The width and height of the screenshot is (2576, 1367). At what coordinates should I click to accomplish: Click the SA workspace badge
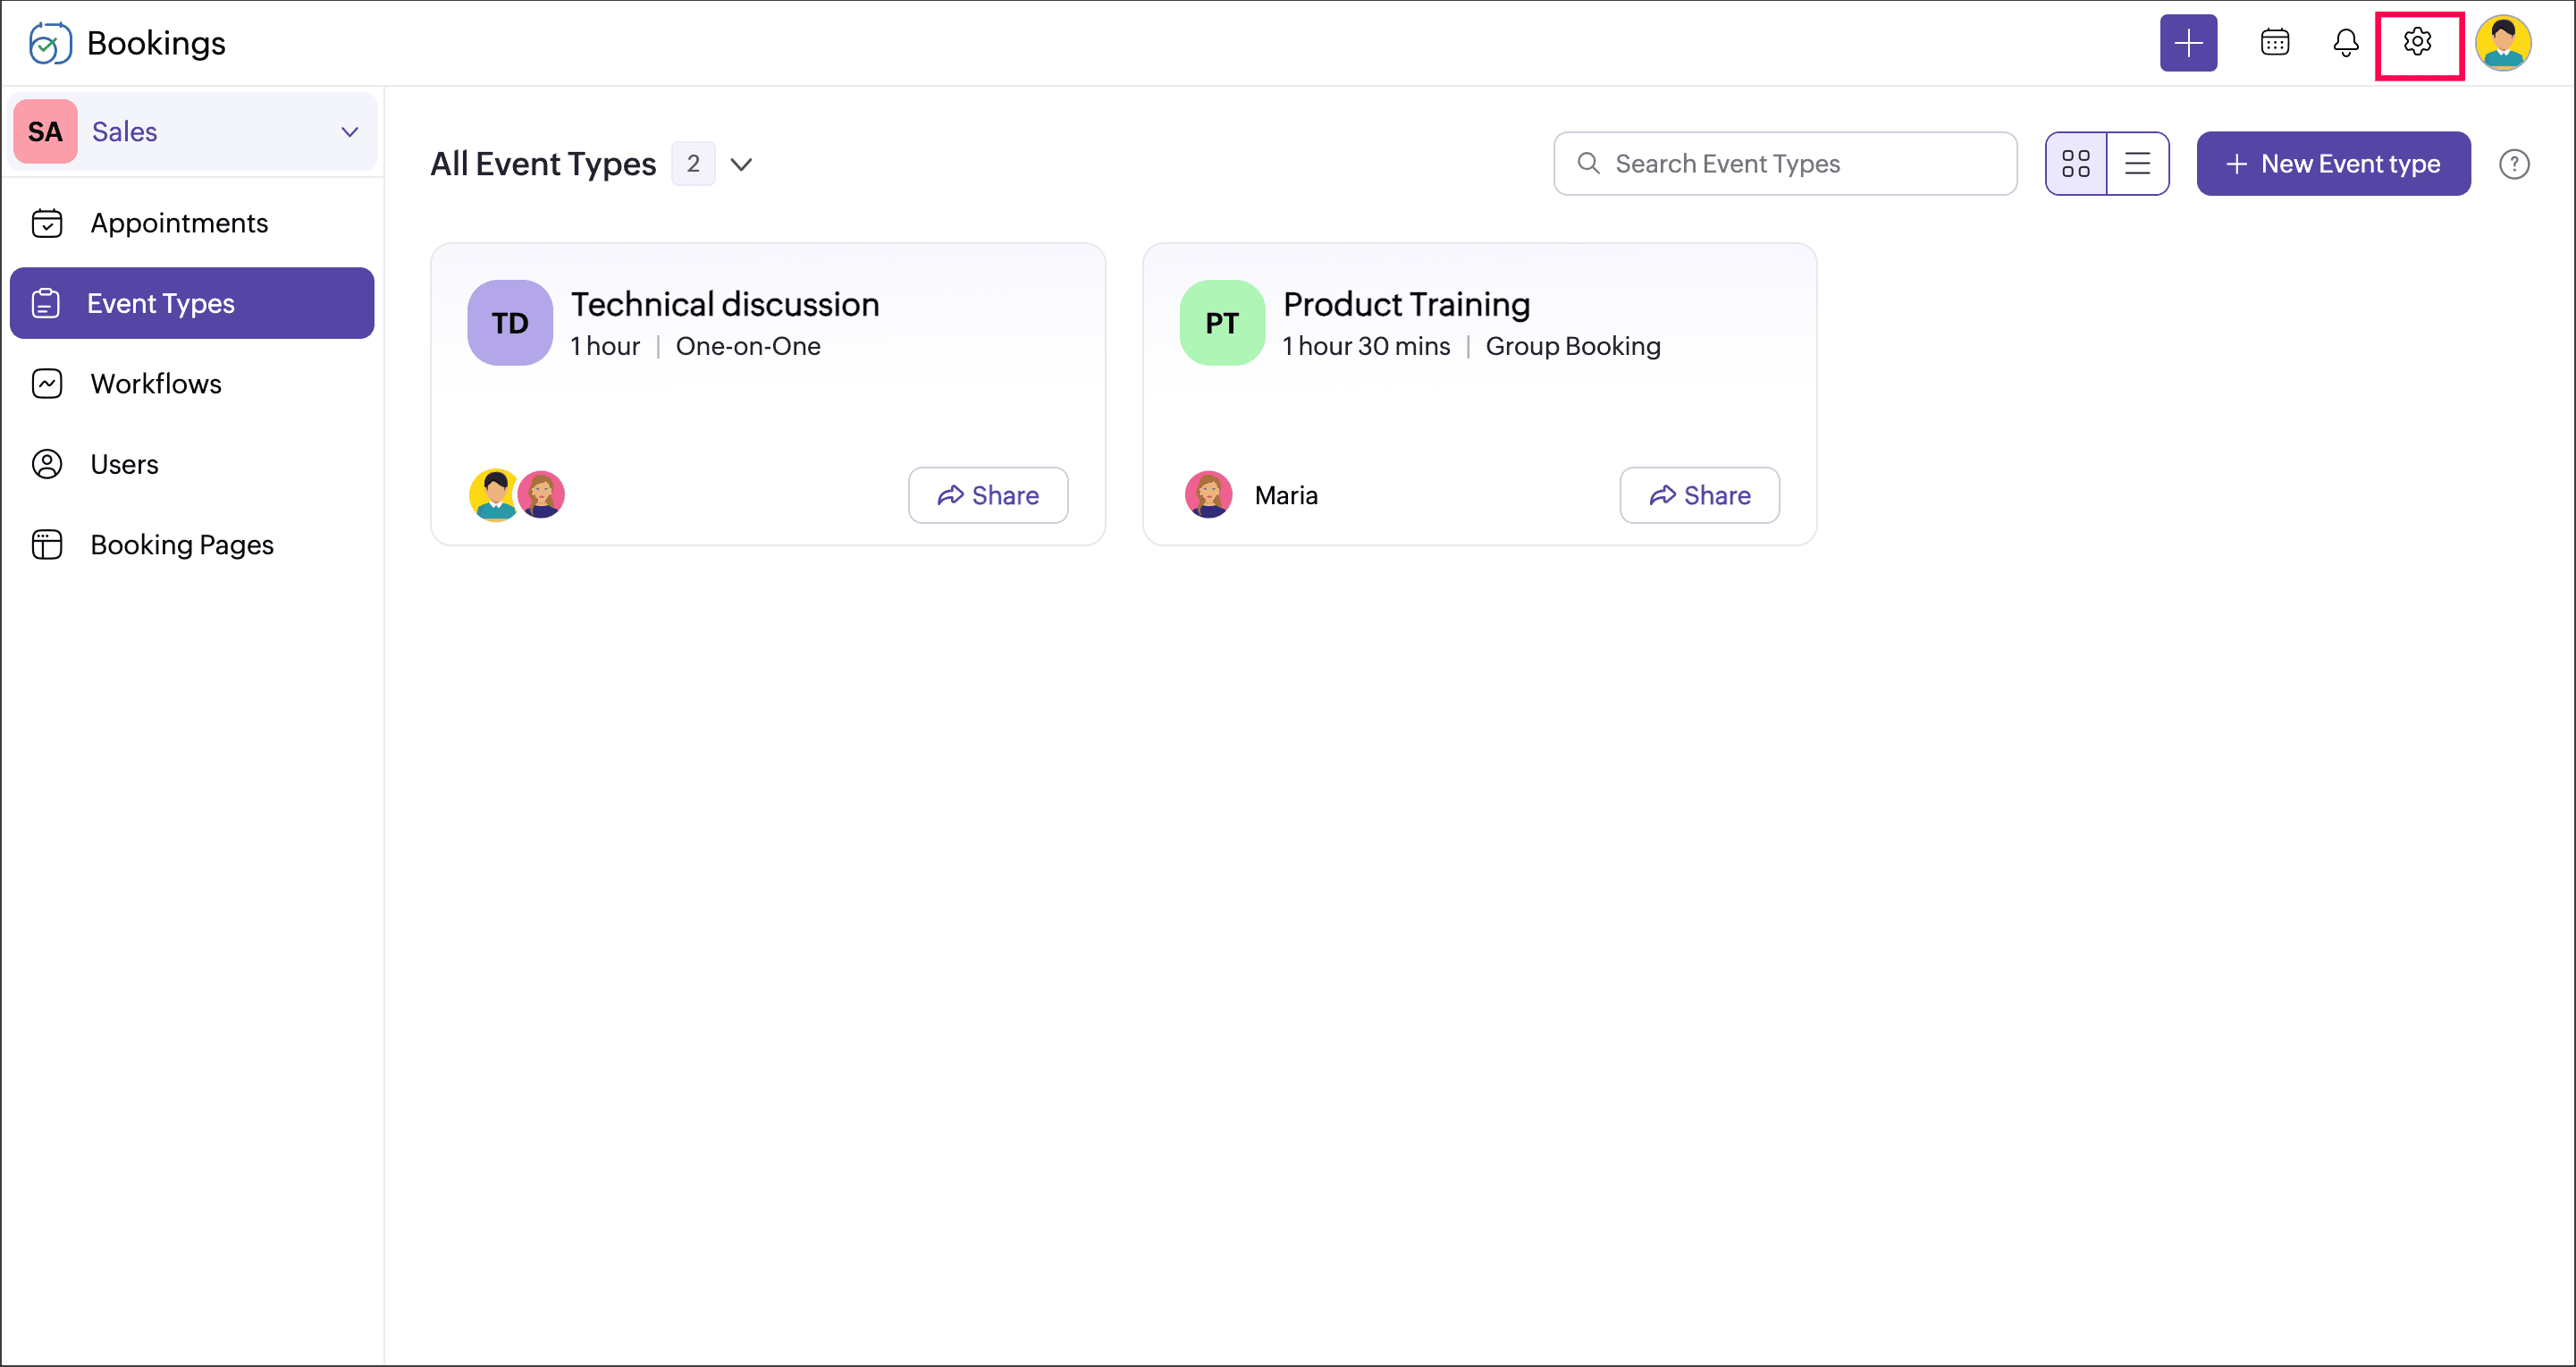(x=45, y=132)
